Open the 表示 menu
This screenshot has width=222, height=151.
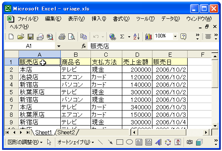pyautogui.click(x=76, y=19)
